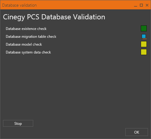Click 'Cinegy PCS Database Validation' heading
The image size is (151, 139).
[x=54, y=17]
